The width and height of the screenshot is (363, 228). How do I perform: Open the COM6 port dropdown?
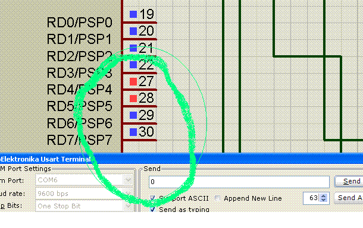pos(128,180)
